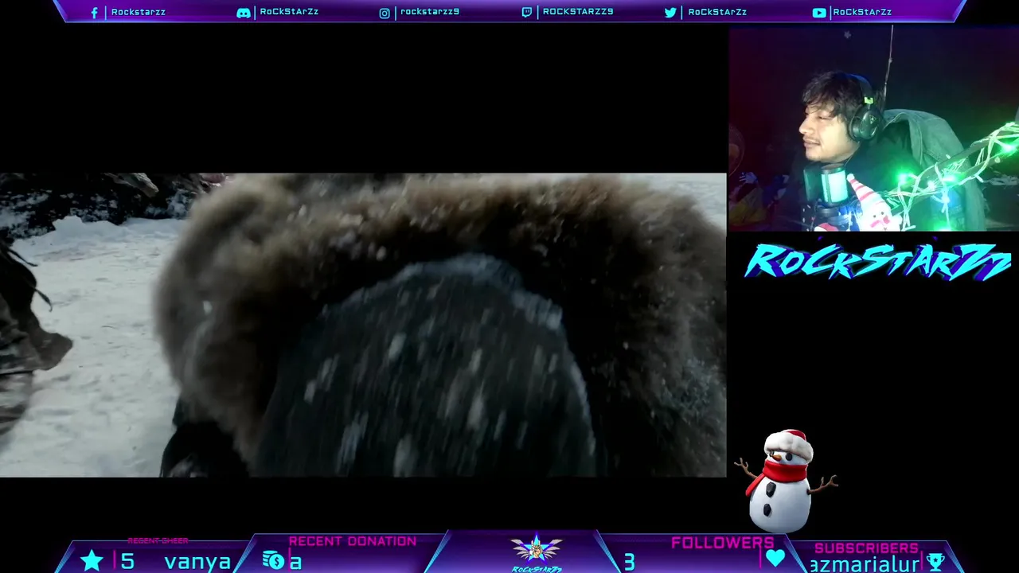Click the YouTube name 'RoCkStArZz'
This screenshot has width=1019, height=573.
pyautogui.click(x=862, y=12)
